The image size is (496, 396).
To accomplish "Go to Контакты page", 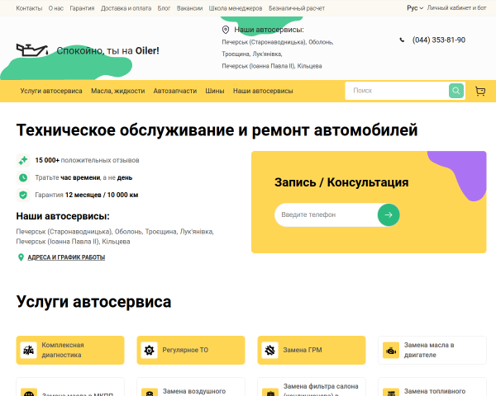I will 29,8.
